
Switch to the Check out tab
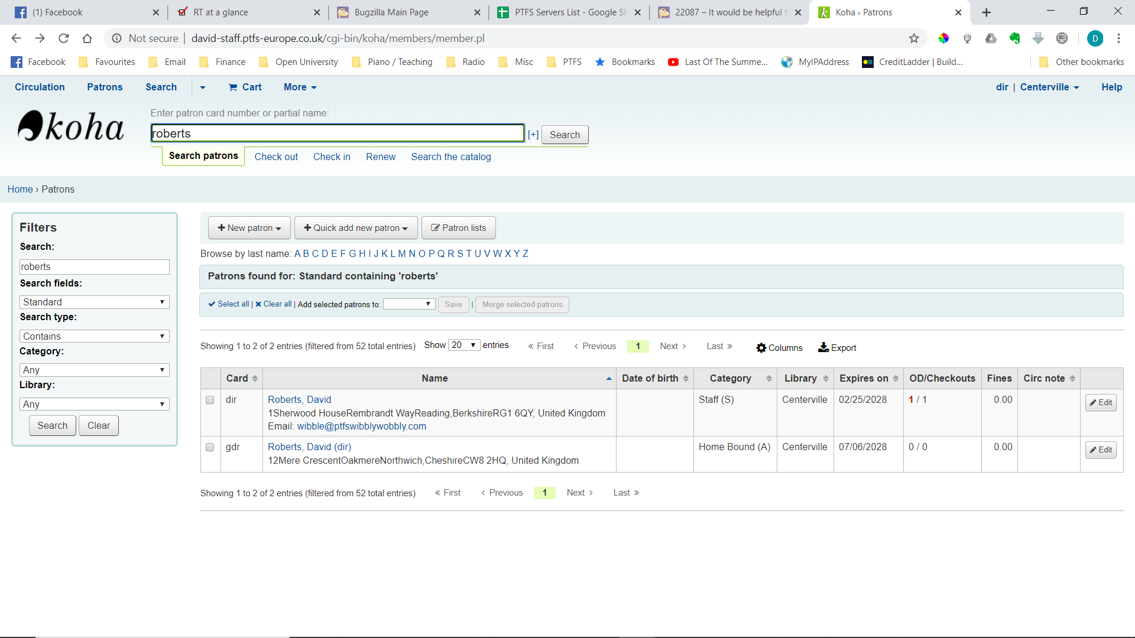276,157
